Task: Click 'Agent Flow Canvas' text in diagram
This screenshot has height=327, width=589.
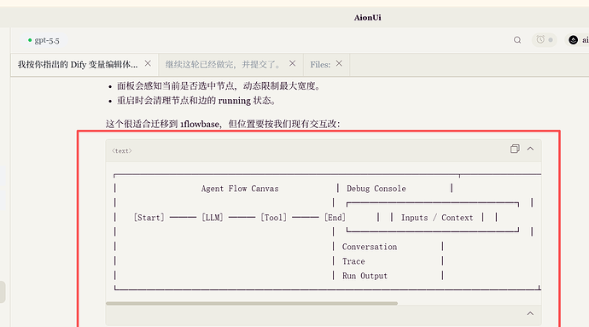Action: point(240,189)
